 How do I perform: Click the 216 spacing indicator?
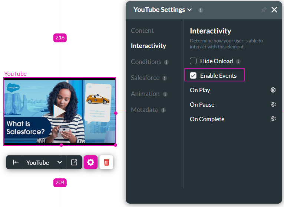[x=60, y=38]
